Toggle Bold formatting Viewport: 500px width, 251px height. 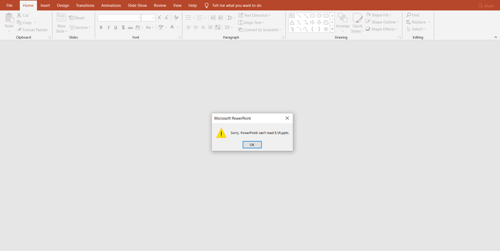[x=101, y=28]
